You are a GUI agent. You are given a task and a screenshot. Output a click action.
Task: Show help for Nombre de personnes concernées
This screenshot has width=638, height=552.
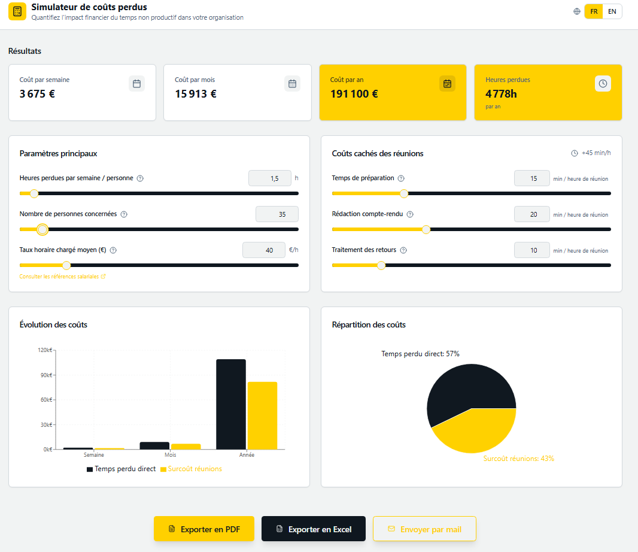click(124, 214)
